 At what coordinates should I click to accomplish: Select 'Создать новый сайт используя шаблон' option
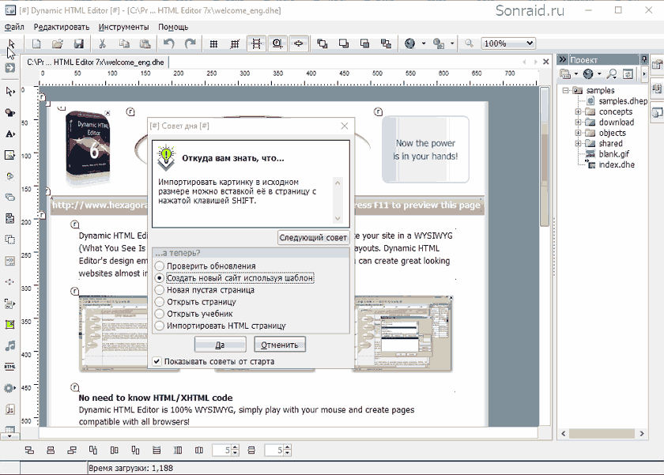pyautogui.click(x=159, y=278)
